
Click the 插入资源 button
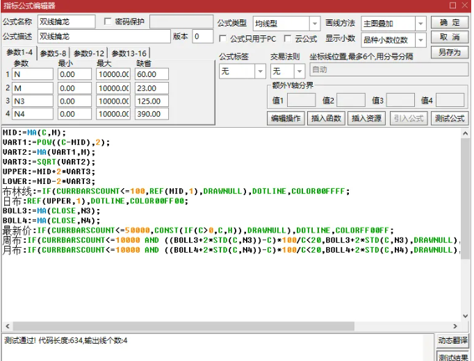[x=366, y=118]
